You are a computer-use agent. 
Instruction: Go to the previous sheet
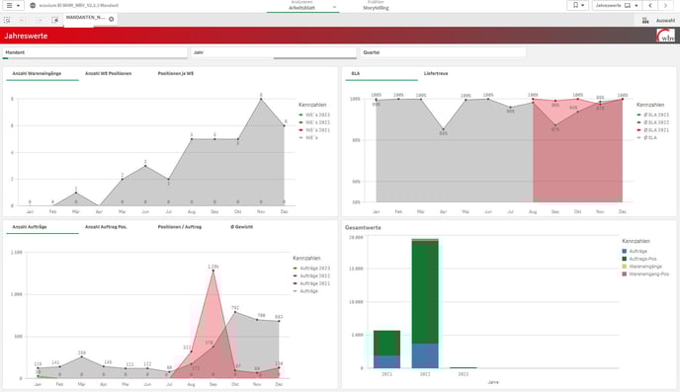[650, 5]
